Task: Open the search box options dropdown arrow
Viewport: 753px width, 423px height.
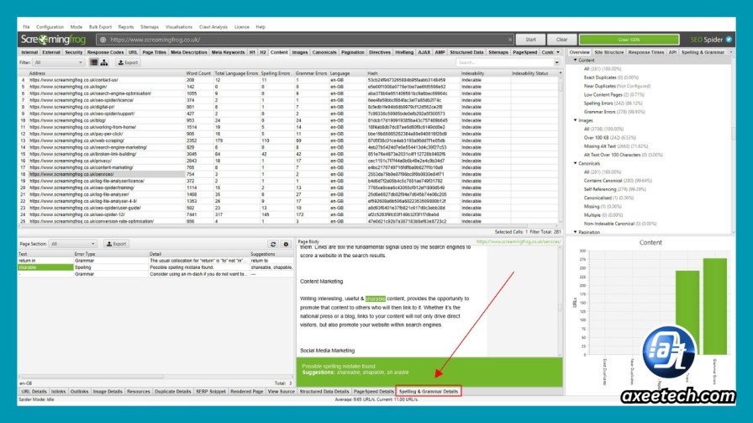Action: click(556, 62)
